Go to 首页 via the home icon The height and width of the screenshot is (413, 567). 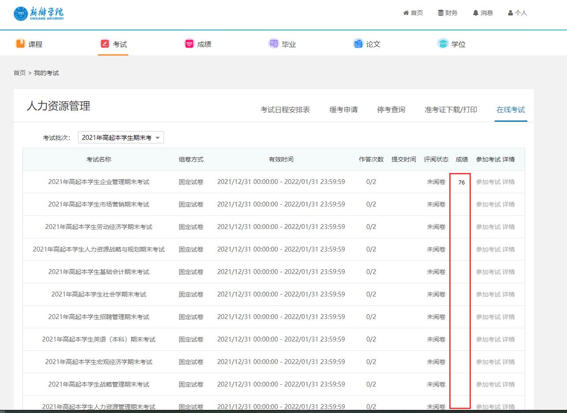click(406, 13)
